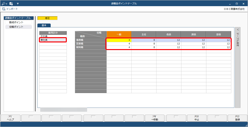Viewport: 248px width, 127px height.
Task: Click the 開発職 部長 cell value 12
Action: 219,47
